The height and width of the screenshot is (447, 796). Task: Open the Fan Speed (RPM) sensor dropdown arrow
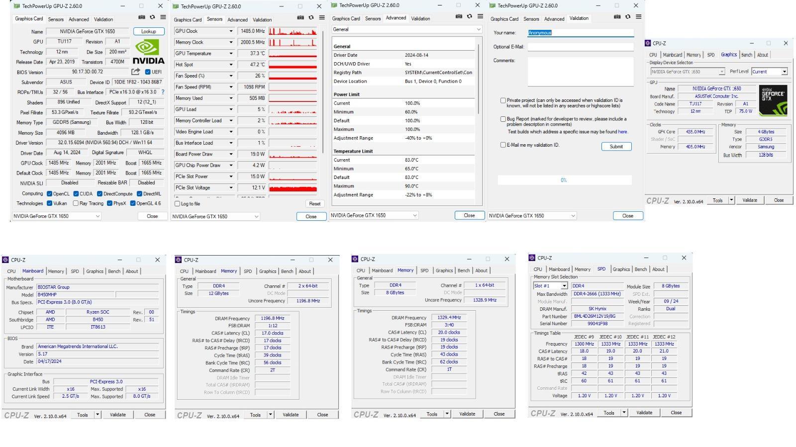click(231, 87)
